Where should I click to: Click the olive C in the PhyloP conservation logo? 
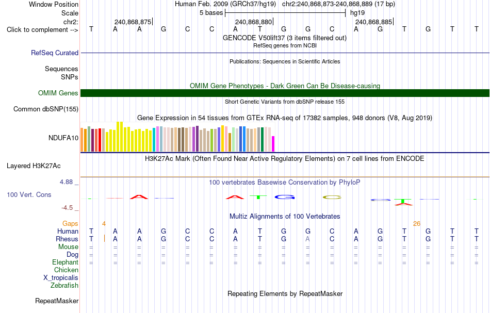click(332, 197)
